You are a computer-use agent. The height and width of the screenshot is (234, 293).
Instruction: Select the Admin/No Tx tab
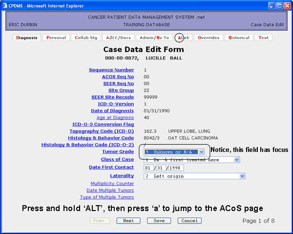coord(154,38)
